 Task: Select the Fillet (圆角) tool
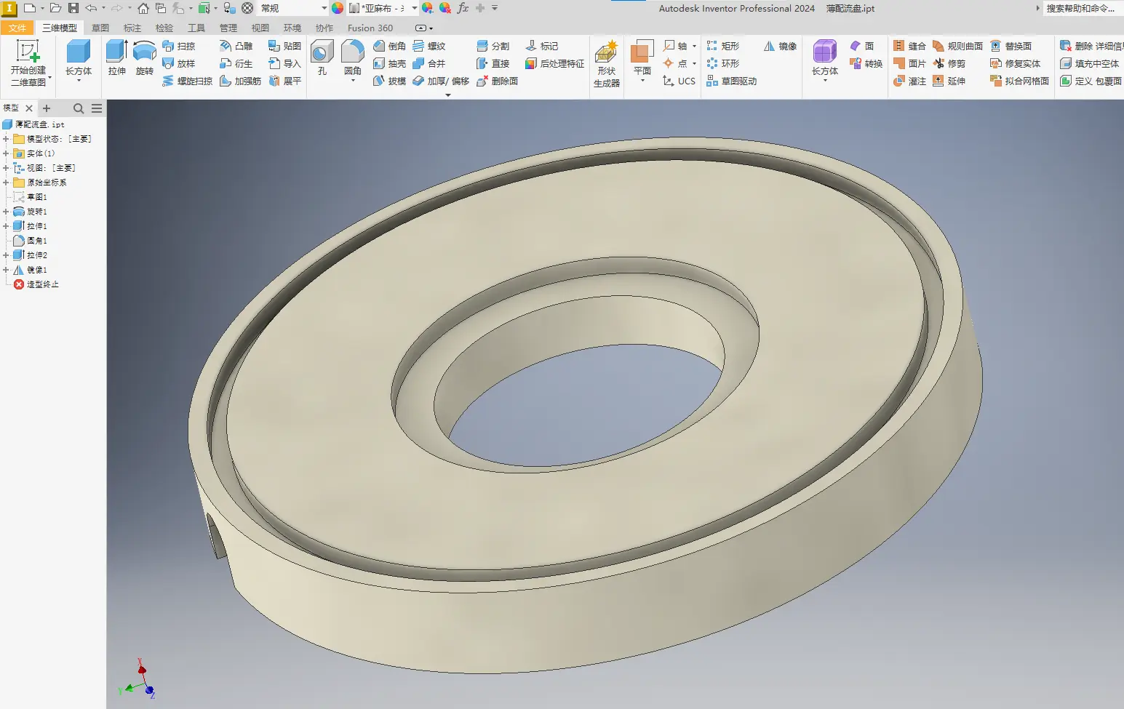353,58
